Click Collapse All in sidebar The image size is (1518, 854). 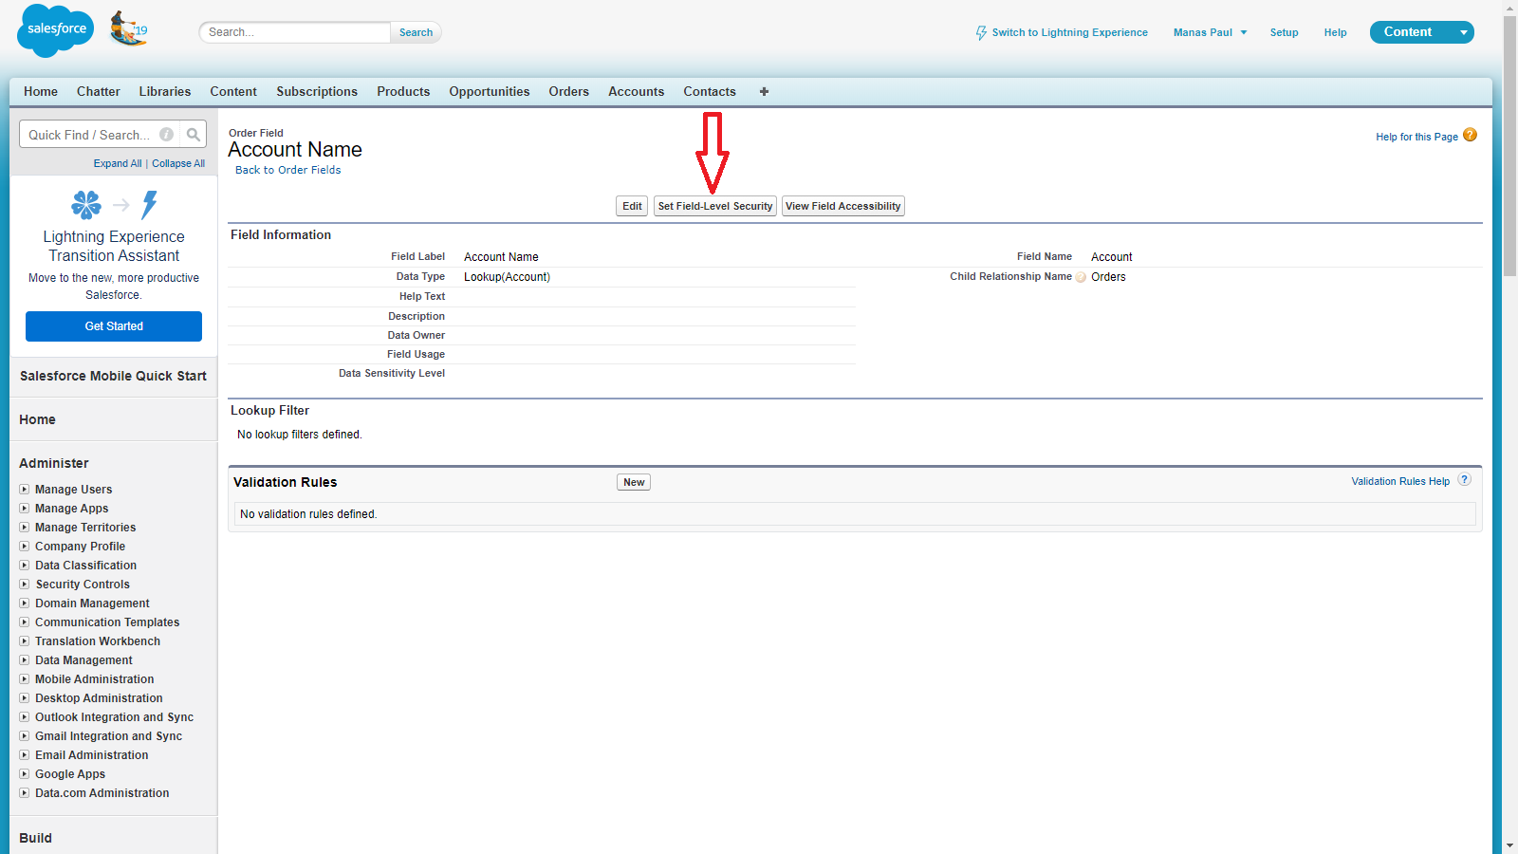pos(178,163)
